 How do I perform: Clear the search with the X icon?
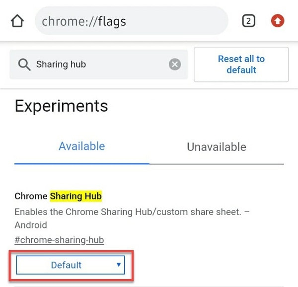click(174, 64)
